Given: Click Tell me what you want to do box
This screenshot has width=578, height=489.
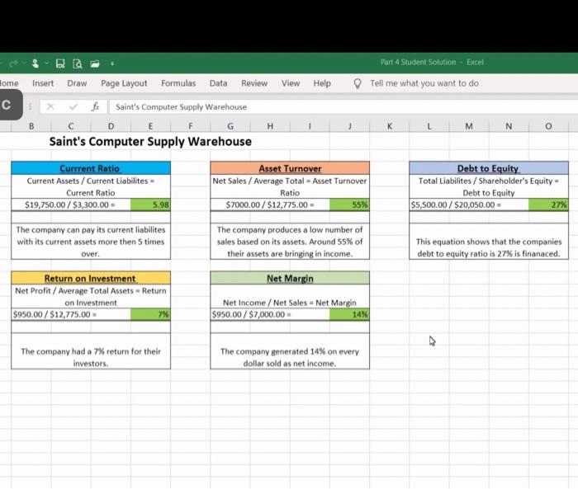Looking at the screenshot, I should (424, 83).
